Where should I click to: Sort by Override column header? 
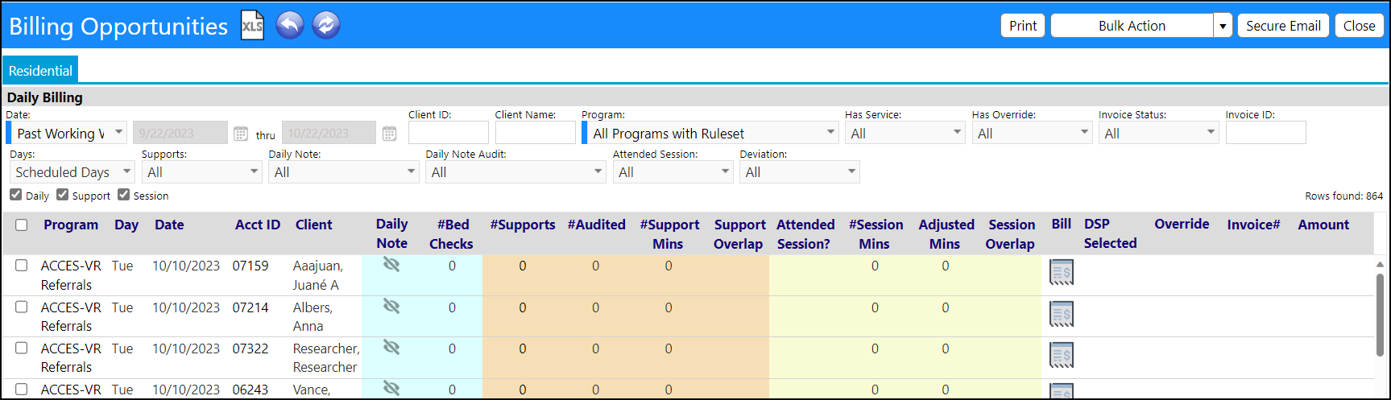point(1182,224)
